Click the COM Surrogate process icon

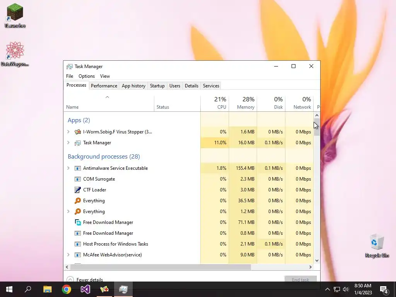(78, 179)
